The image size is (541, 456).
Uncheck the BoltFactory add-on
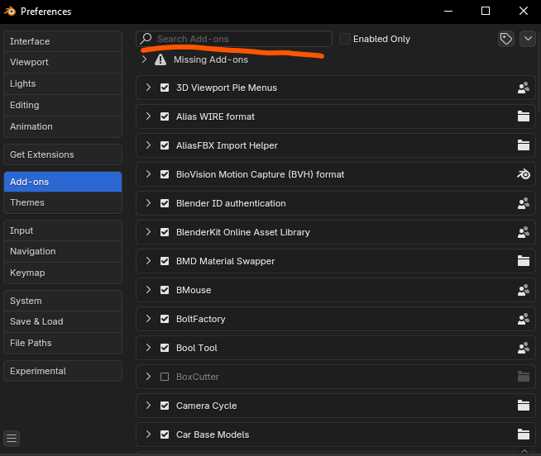coord(165,319)
